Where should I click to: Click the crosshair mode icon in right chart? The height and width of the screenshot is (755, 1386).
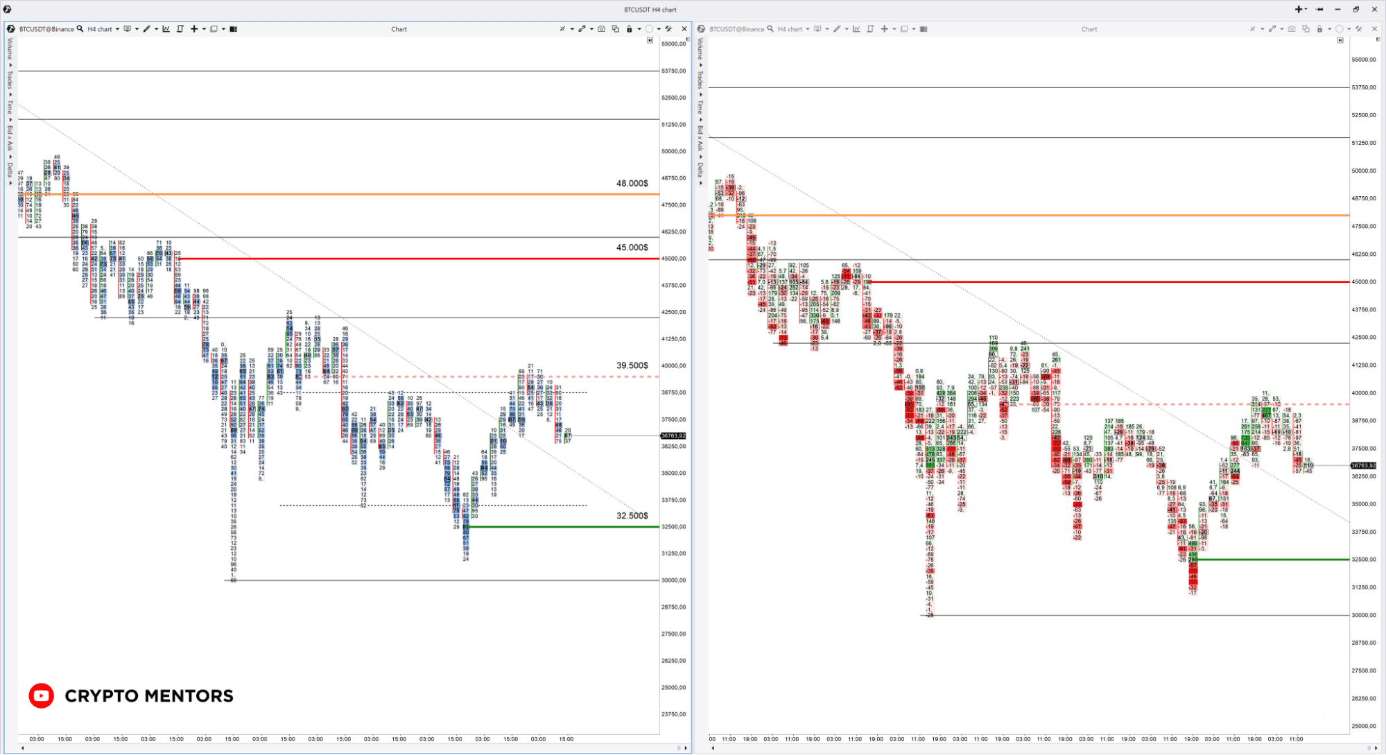[x=1253, y=29]
